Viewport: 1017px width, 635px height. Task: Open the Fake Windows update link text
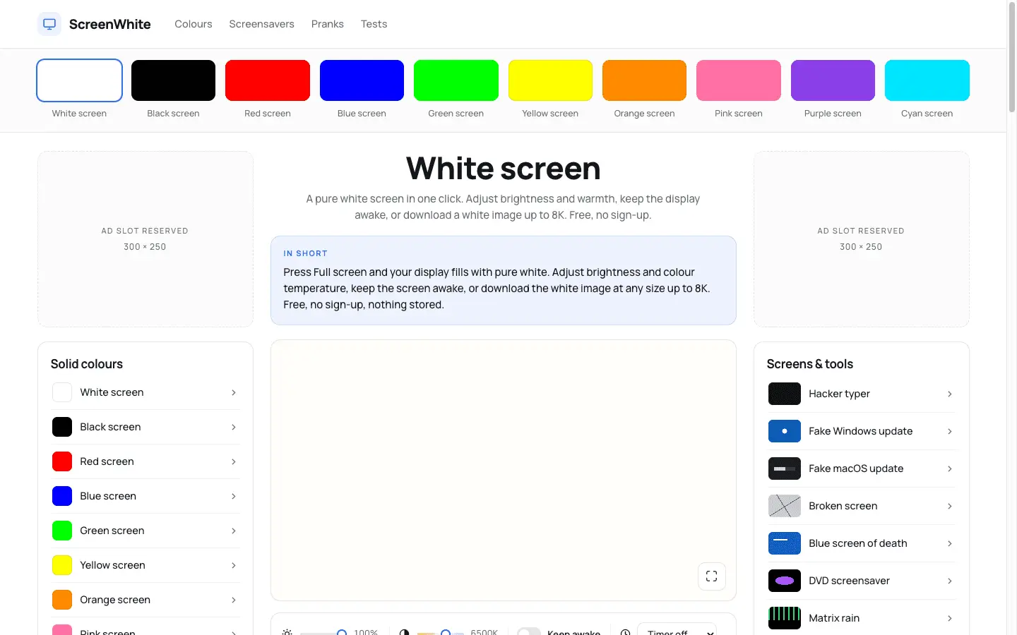860,431
